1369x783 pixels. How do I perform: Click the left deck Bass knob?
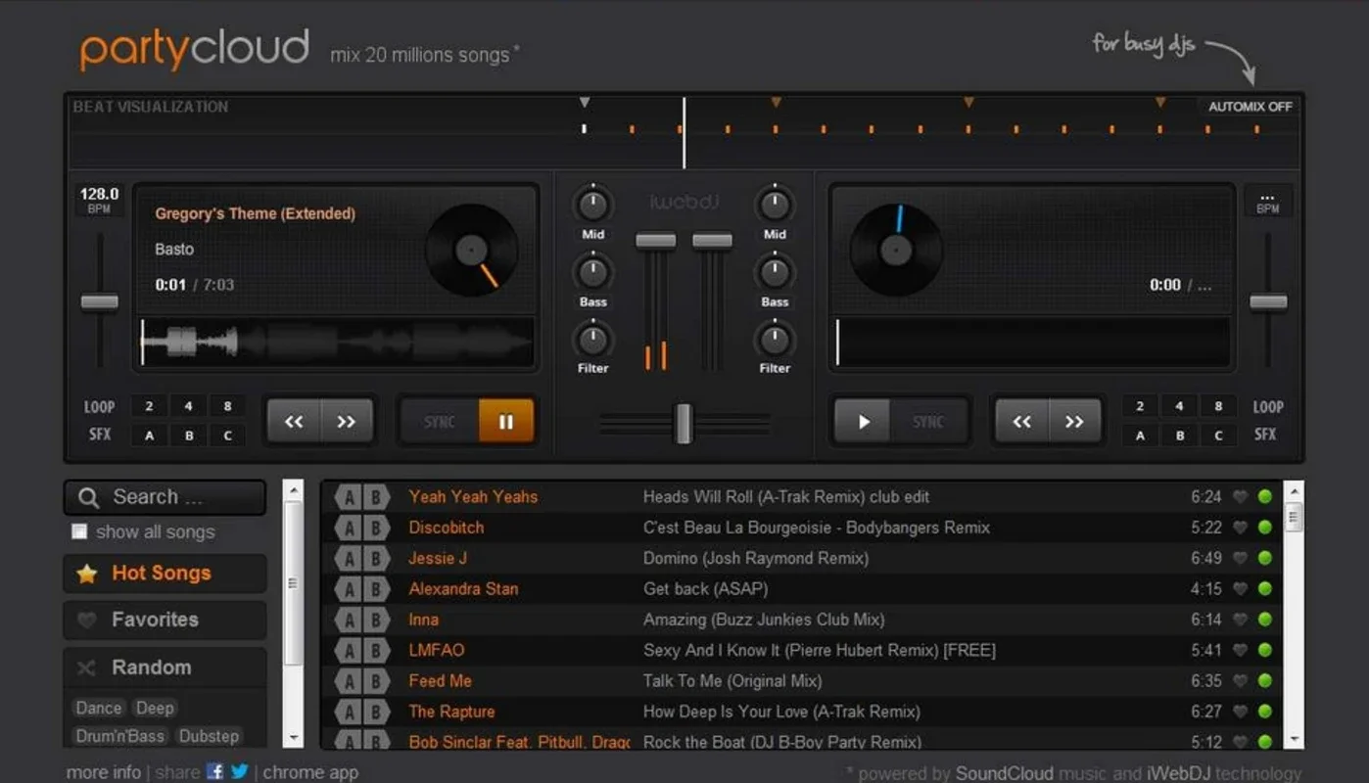point(592,272)
